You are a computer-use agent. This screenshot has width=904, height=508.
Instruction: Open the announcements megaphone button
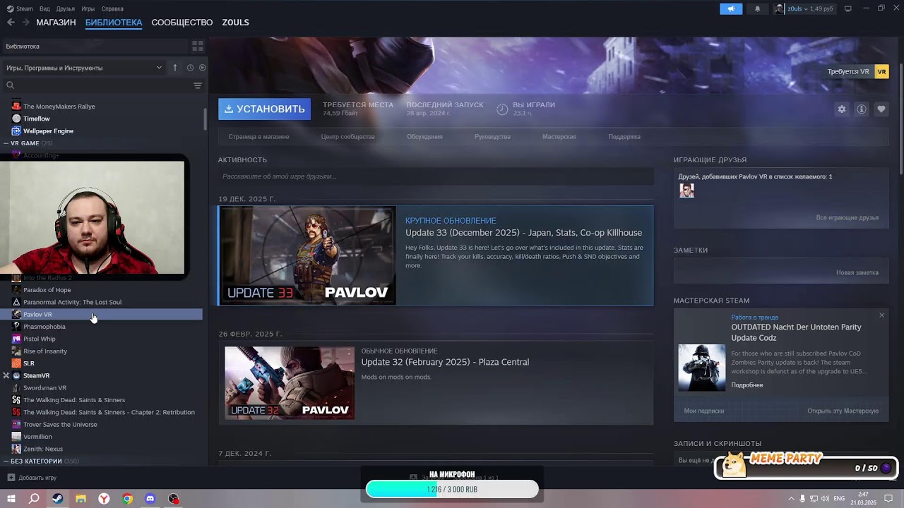731,8
